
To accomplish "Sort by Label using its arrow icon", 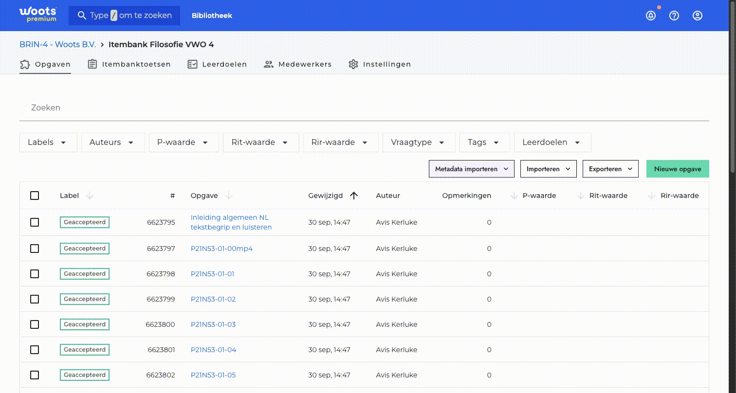I will click(90, 196).
